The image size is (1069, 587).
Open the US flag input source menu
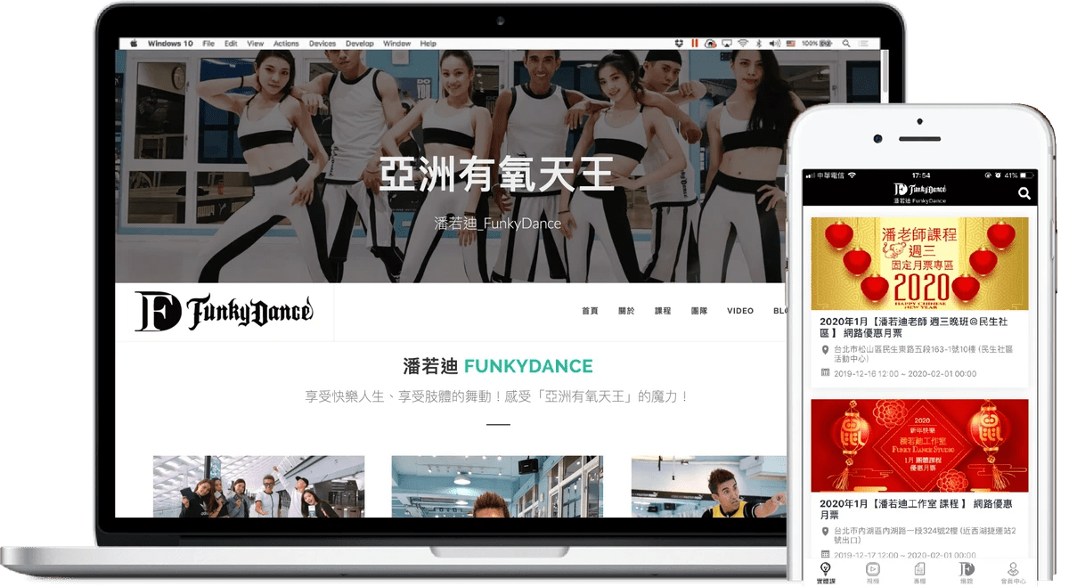click(x=789, y=44)
